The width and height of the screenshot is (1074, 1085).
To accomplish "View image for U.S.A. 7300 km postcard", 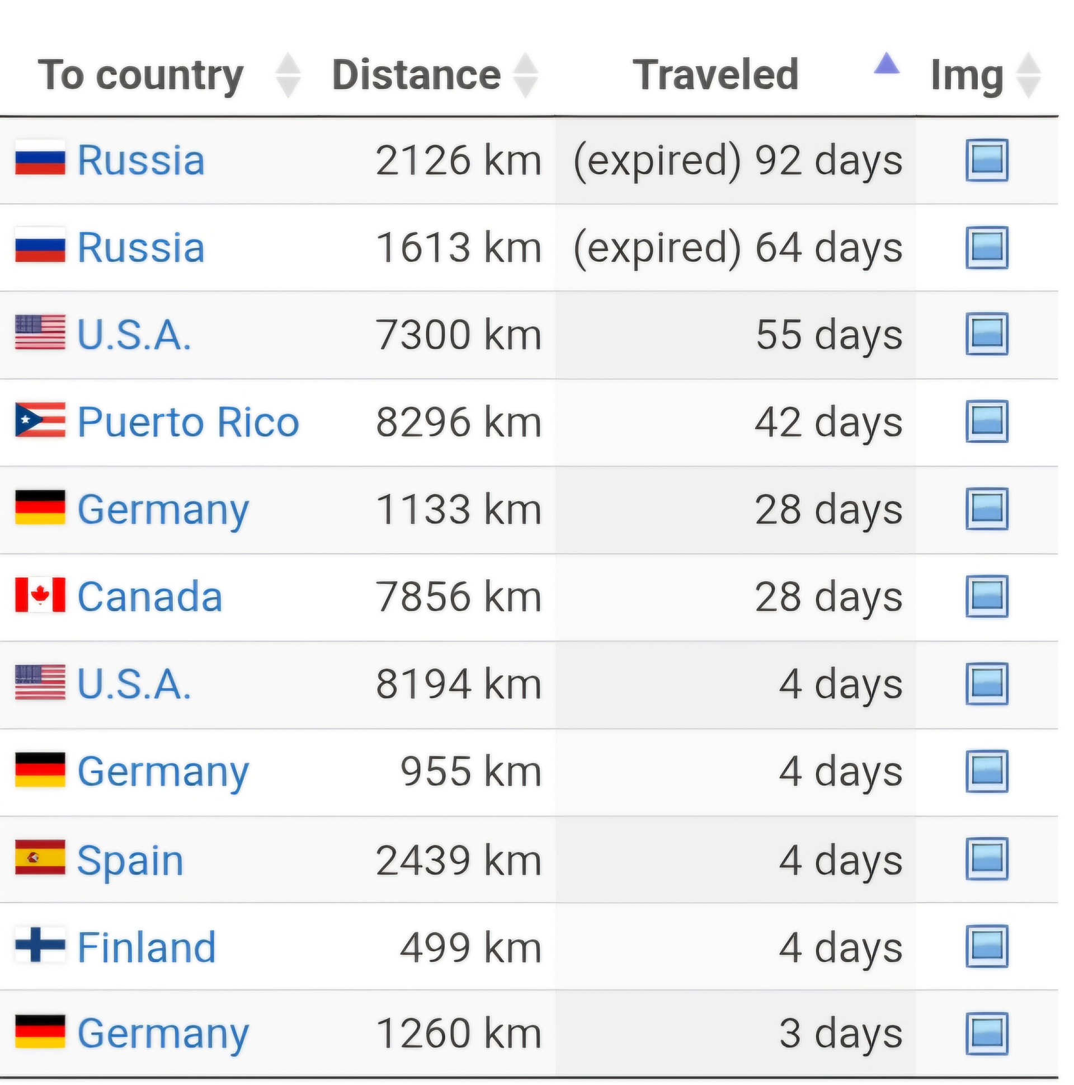I will click(x=986, y=334).
